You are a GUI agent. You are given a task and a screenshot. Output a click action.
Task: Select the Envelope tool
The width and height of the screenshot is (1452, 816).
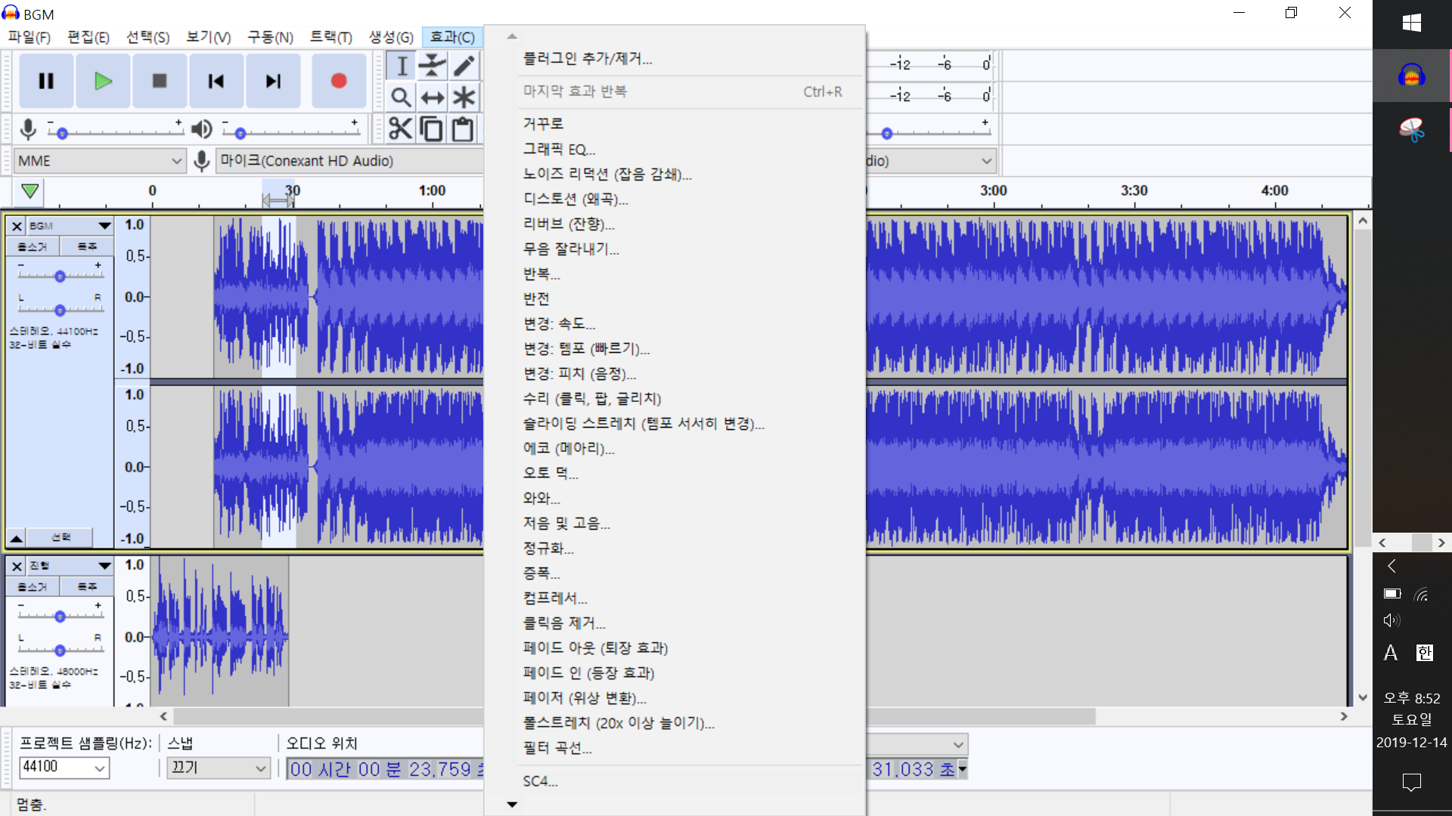point(433,66)
